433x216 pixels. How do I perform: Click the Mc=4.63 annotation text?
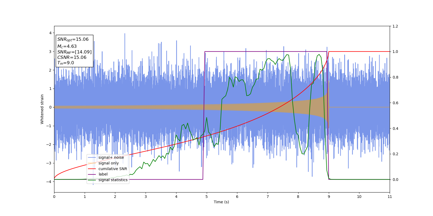pyautogui.click(x=67, y=46)
